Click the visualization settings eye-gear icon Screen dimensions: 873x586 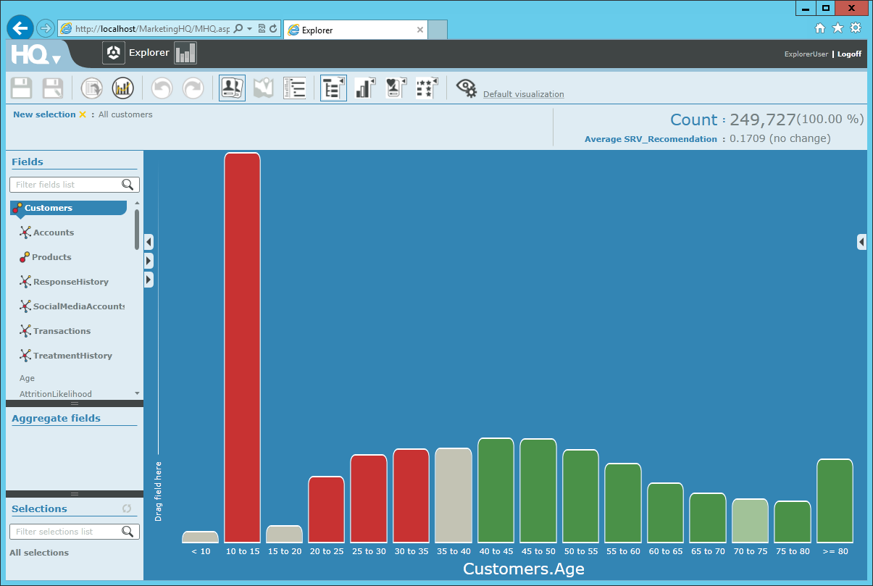coord(467,88)
